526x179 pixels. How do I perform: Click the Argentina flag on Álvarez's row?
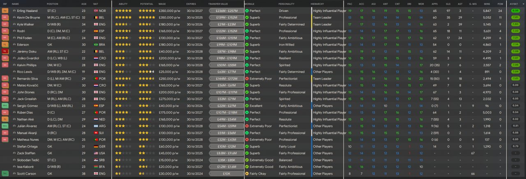[96, 126]
